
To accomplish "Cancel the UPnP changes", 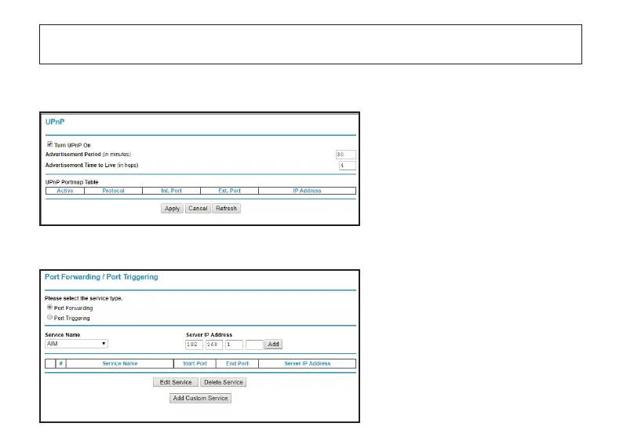I will pos(198,209).
